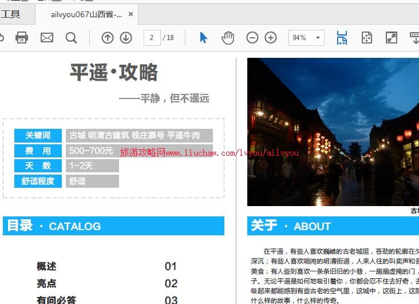The height and width of the screenshot is (304, 419).
Task: Activate the hand pan tool
Action: [228, 38]
